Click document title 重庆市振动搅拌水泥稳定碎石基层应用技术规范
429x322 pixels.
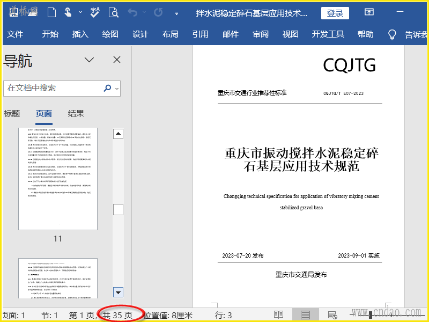click(301, 159)
